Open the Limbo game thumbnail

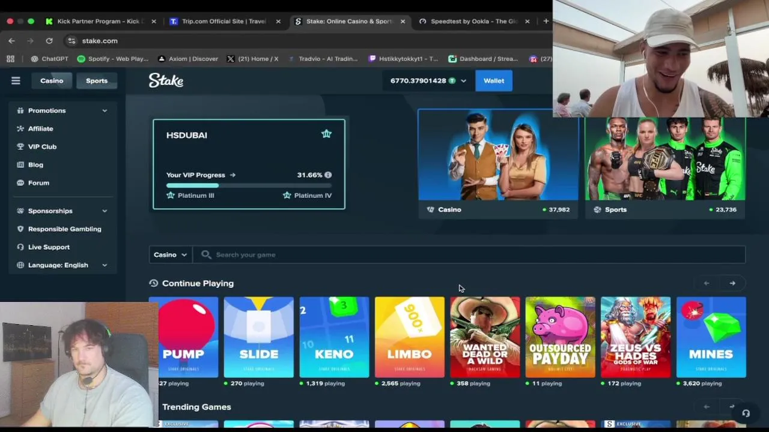(x=410, y=337)
